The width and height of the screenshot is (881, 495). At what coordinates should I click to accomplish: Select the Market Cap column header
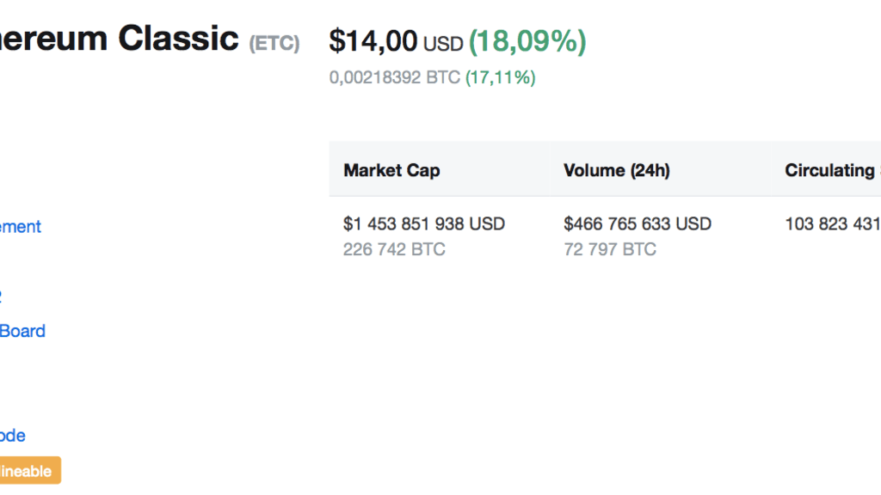click(391, 170)
